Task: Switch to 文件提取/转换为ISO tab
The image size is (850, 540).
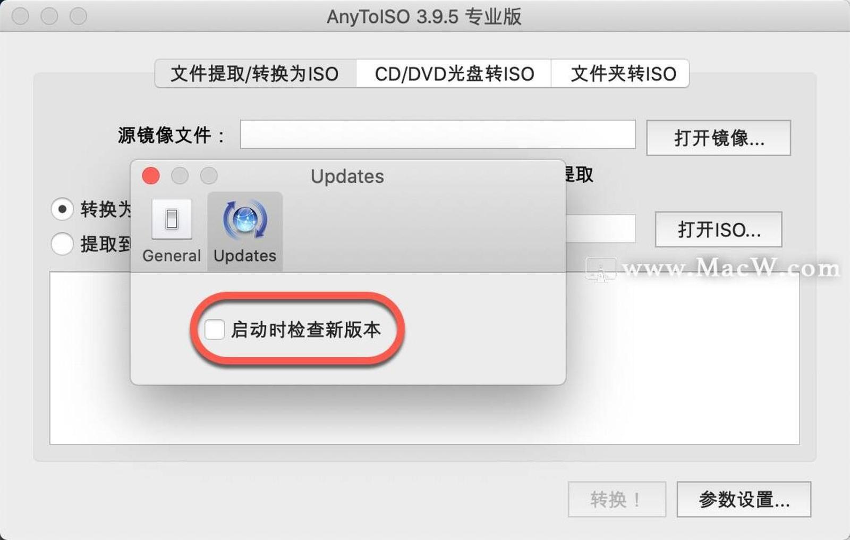Action: coord(255,73)
